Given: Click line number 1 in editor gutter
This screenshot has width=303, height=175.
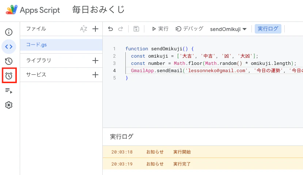Looking at the screenshot, I should click(x=114, y=49).
